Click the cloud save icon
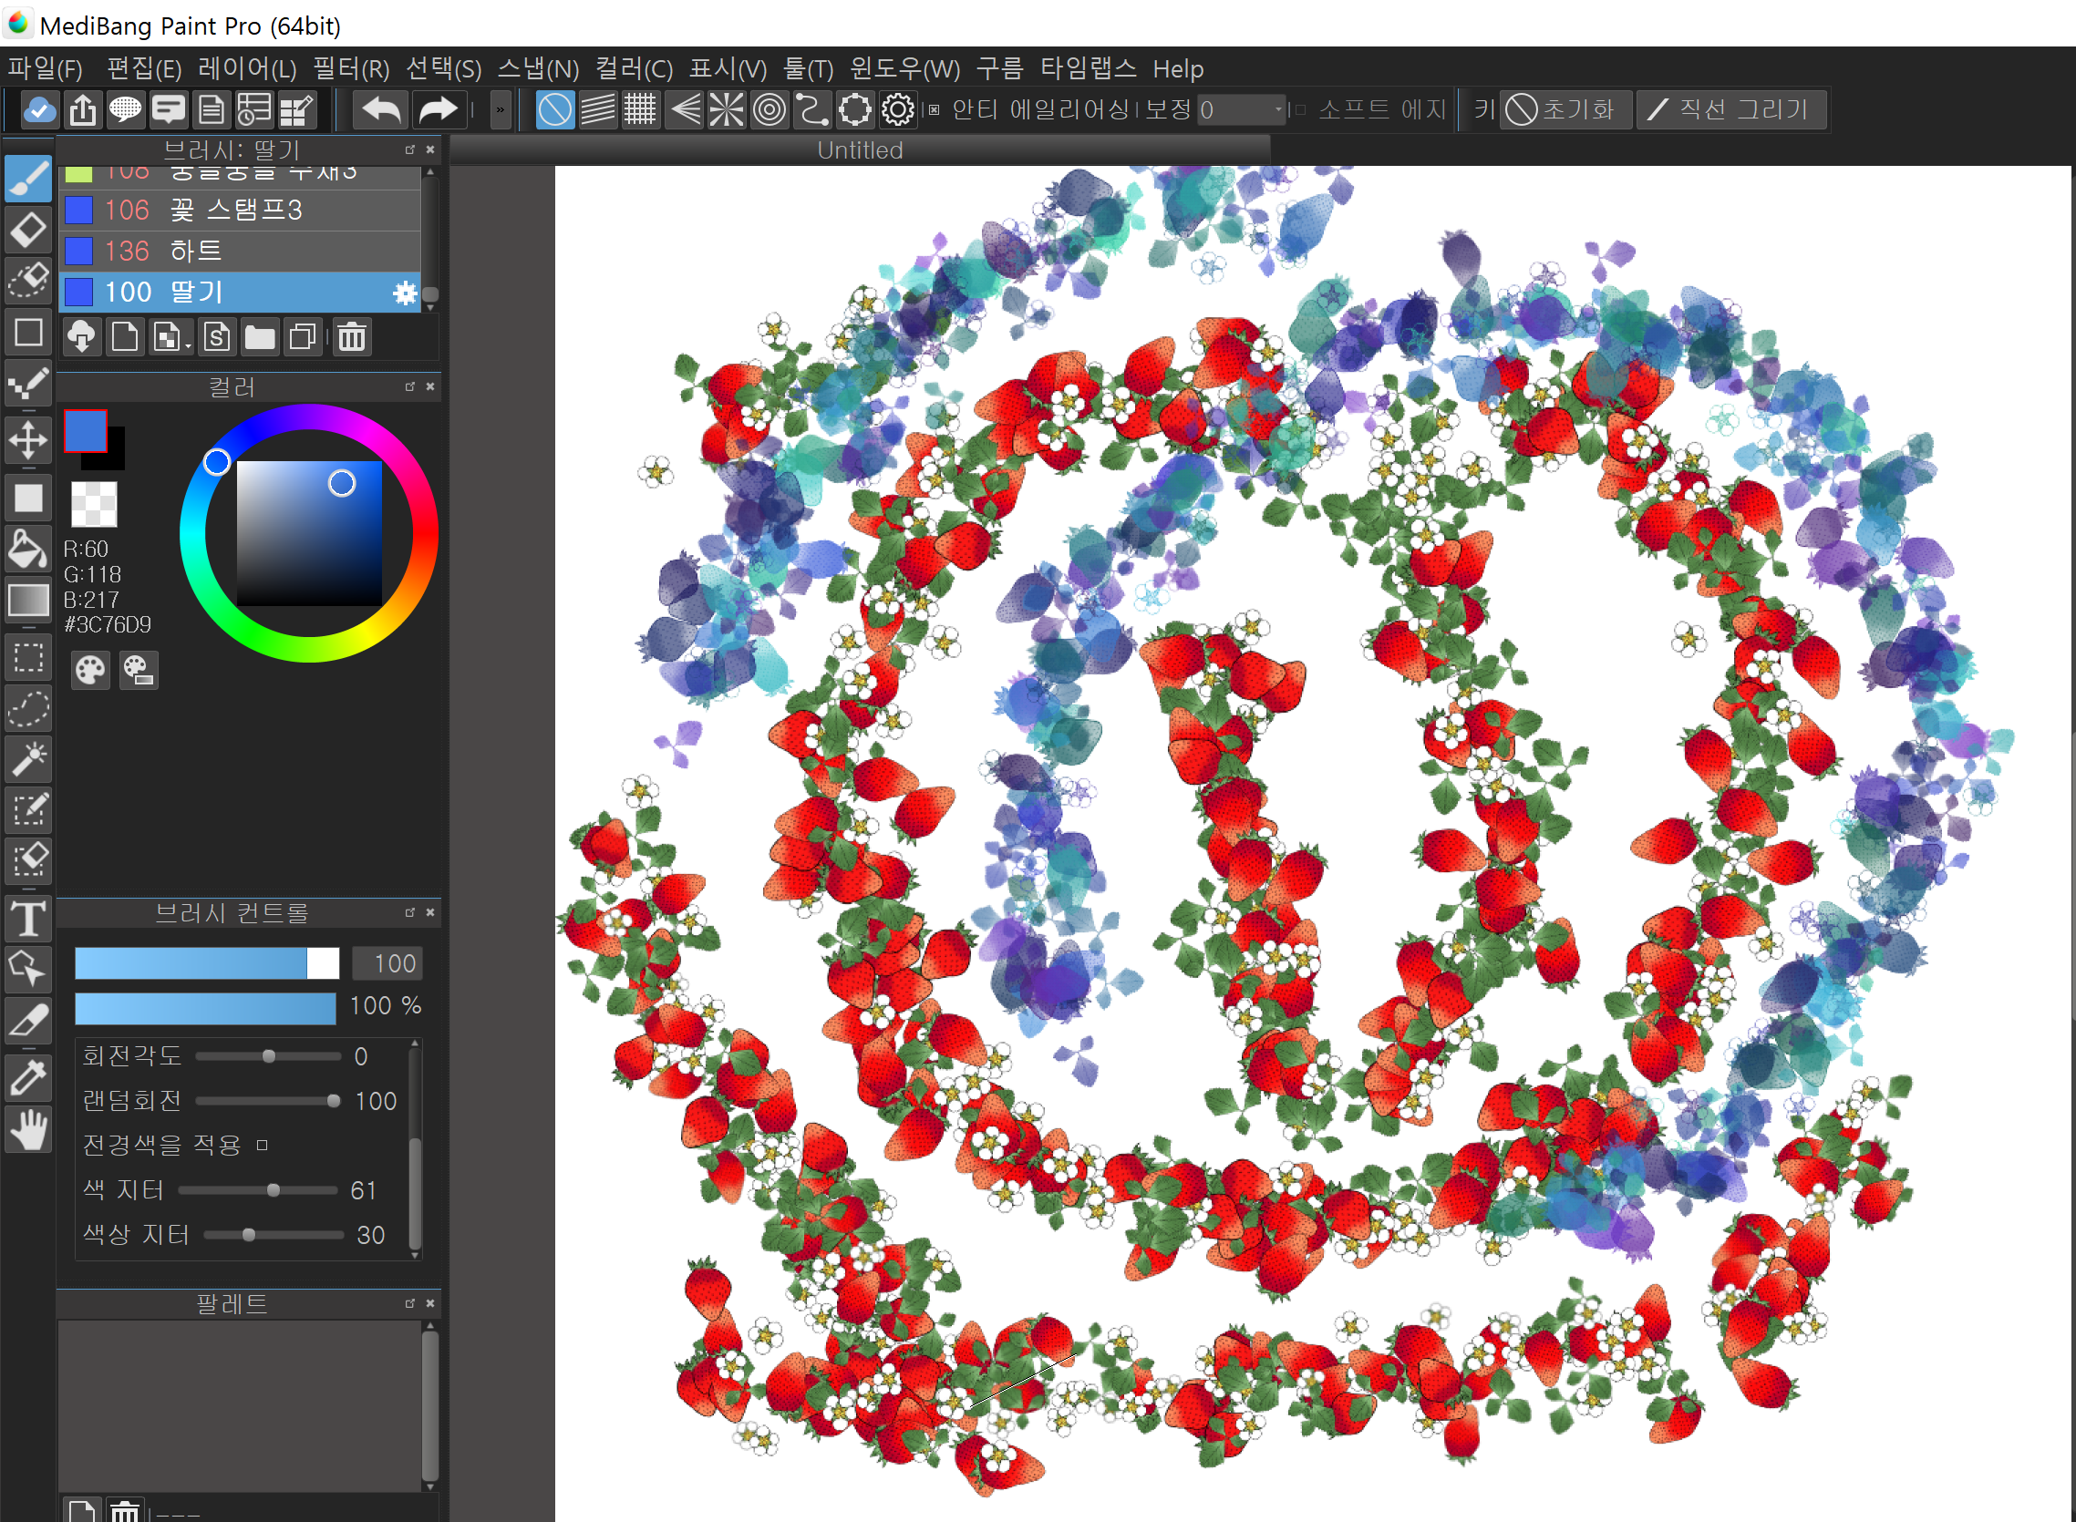The image size is (2076, 1522). [x=39, y=109]
